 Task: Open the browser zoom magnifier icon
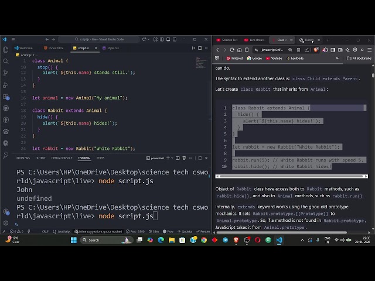[290, 50]
